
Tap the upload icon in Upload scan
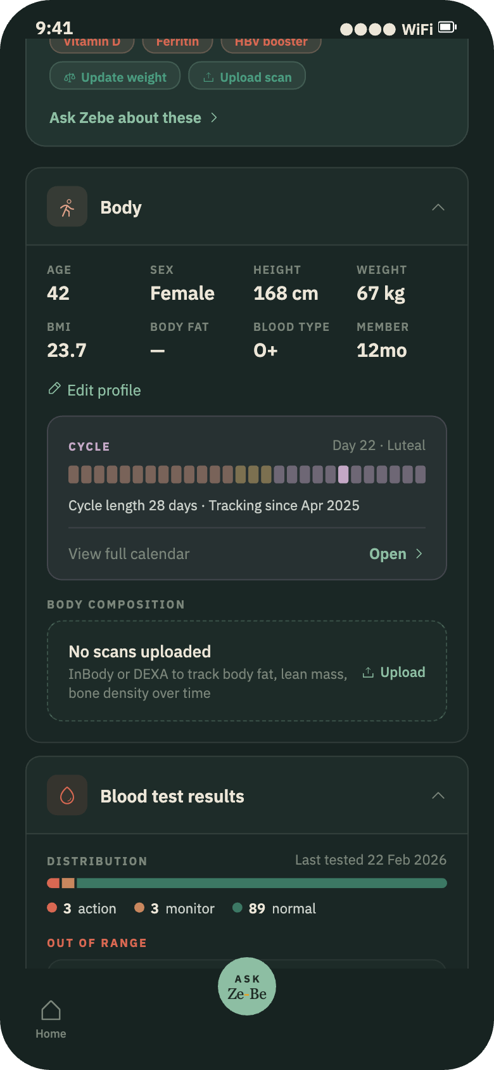tap(208, 77)
